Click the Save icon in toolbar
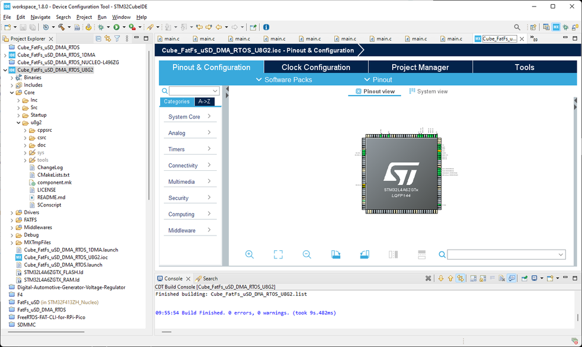The height and width of the screenshot is (347, 582). click(23, 27)
